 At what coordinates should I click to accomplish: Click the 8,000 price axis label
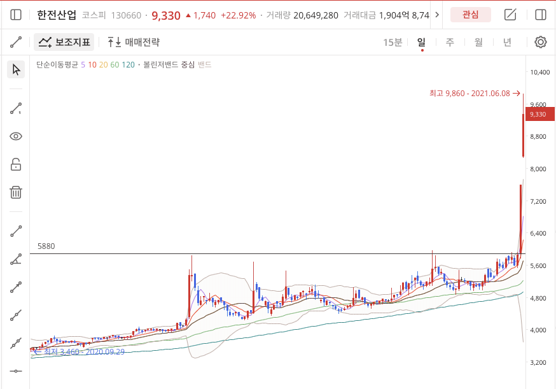point(538,169)
